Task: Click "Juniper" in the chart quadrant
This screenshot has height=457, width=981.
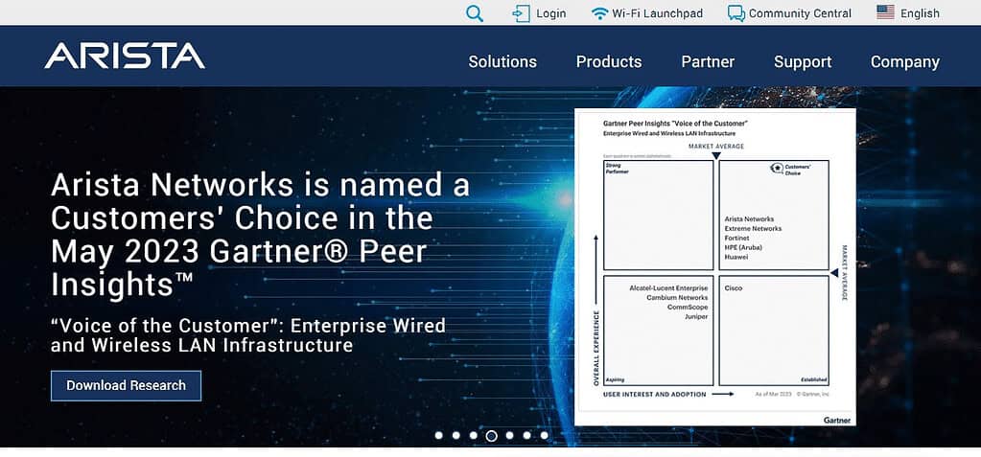Action: tap(696, 317)
